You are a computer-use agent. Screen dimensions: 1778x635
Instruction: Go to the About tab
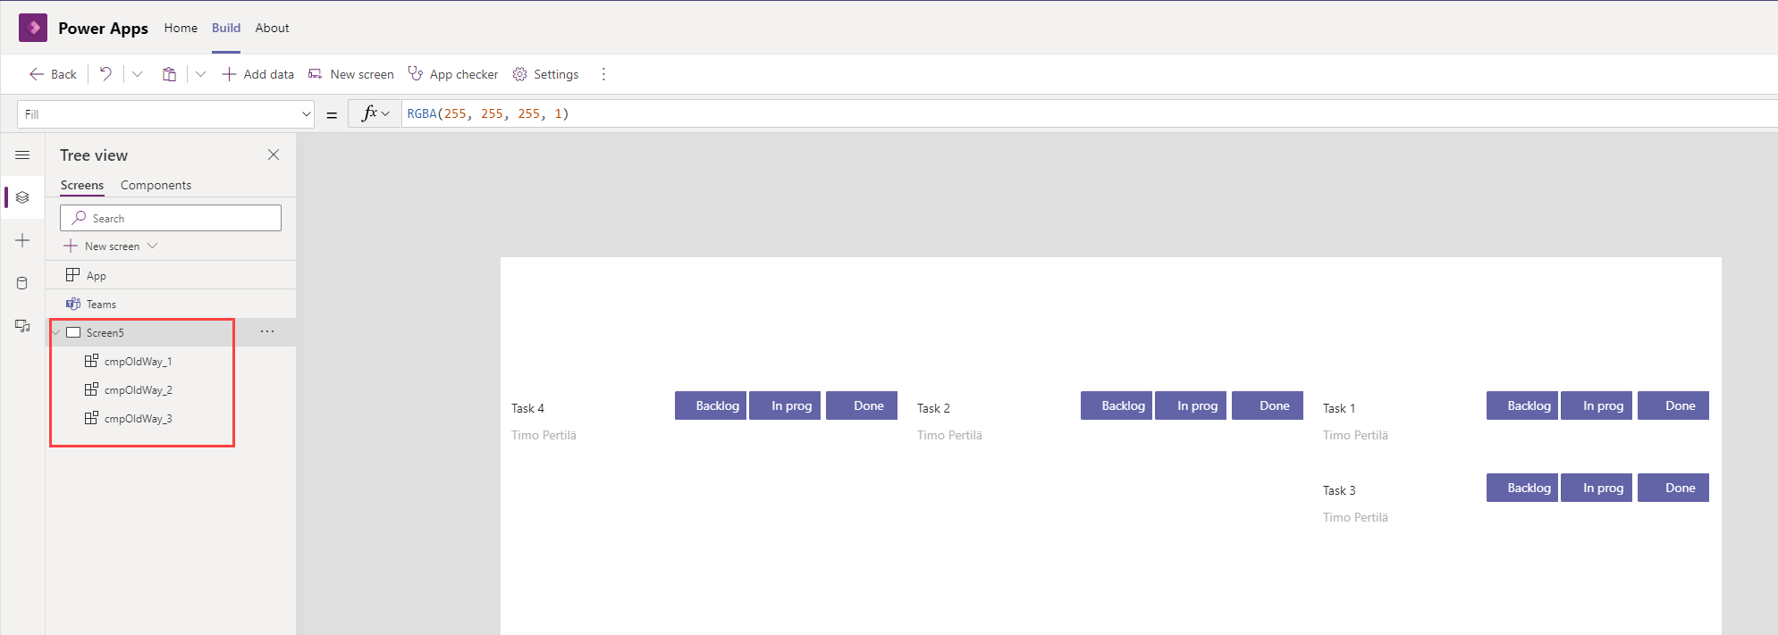pyautogui.click(x=272, y=28)
